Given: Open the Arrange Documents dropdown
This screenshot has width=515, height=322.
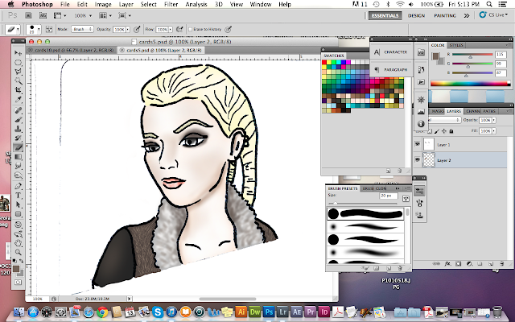Looking at the screenshot, I should [x=105, y=15].
